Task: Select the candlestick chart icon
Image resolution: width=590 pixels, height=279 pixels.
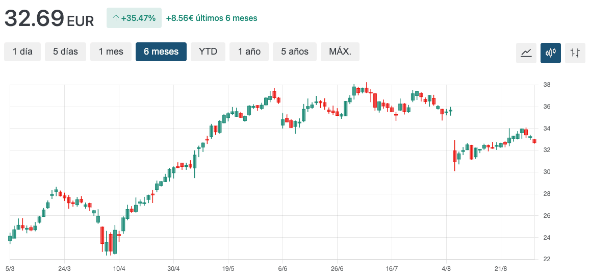Action: [x=550, y=53]
